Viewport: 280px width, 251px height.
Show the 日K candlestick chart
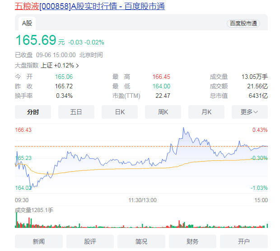tap(120, 112)
